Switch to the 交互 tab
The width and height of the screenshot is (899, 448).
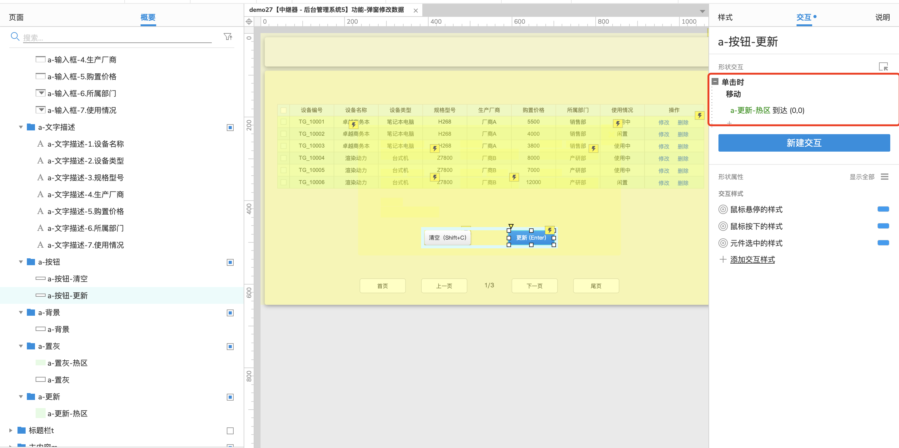pyautogui.click(x=803, y=17)
